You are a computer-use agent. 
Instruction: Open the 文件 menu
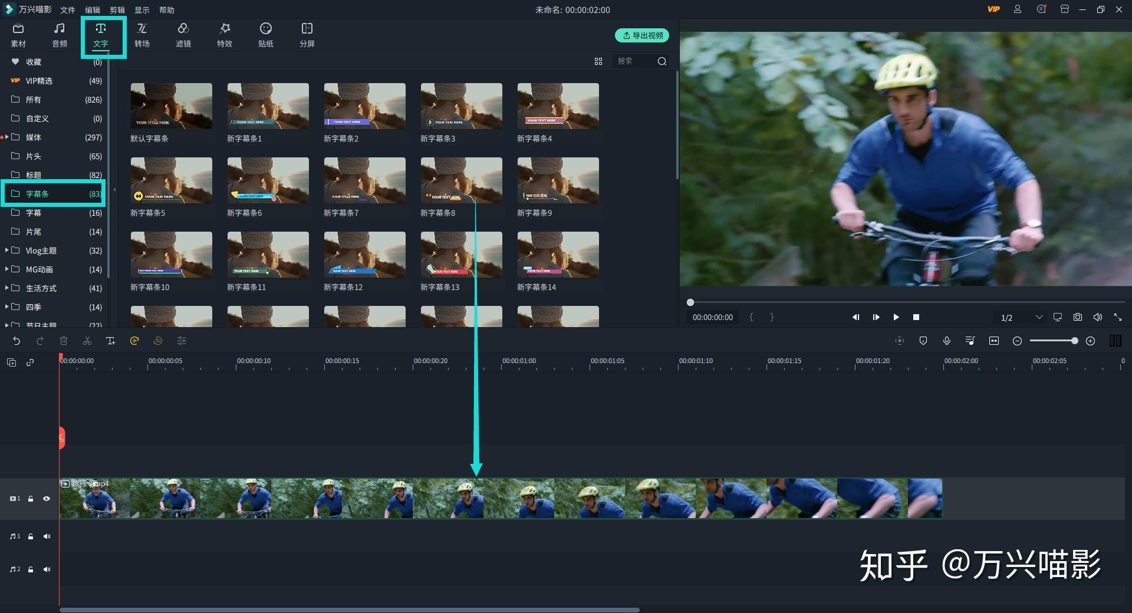[x=68, y=10]
